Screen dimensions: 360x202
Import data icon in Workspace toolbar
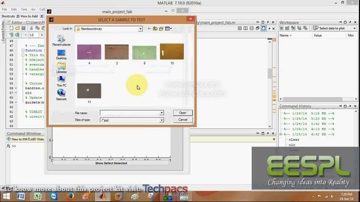coord(293,28)
